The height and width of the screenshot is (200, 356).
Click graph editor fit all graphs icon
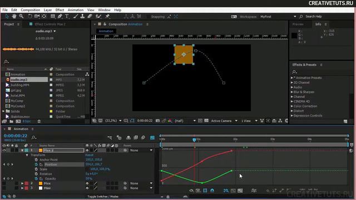click(x=240, y=191)
